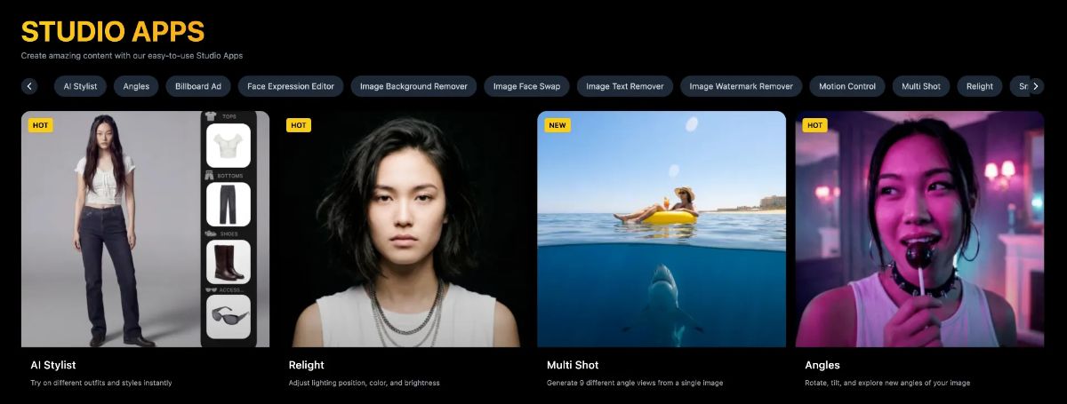Choose the Billboard Ad category chip

click(198, 86)
